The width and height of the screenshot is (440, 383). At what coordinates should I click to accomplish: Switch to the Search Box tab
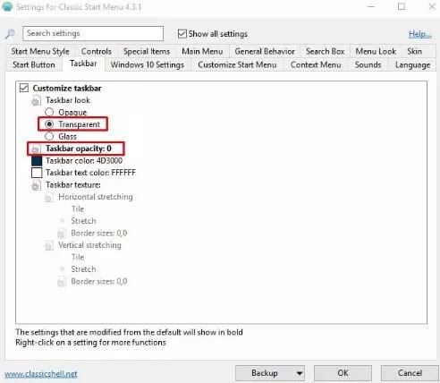(x=326, y=51)
